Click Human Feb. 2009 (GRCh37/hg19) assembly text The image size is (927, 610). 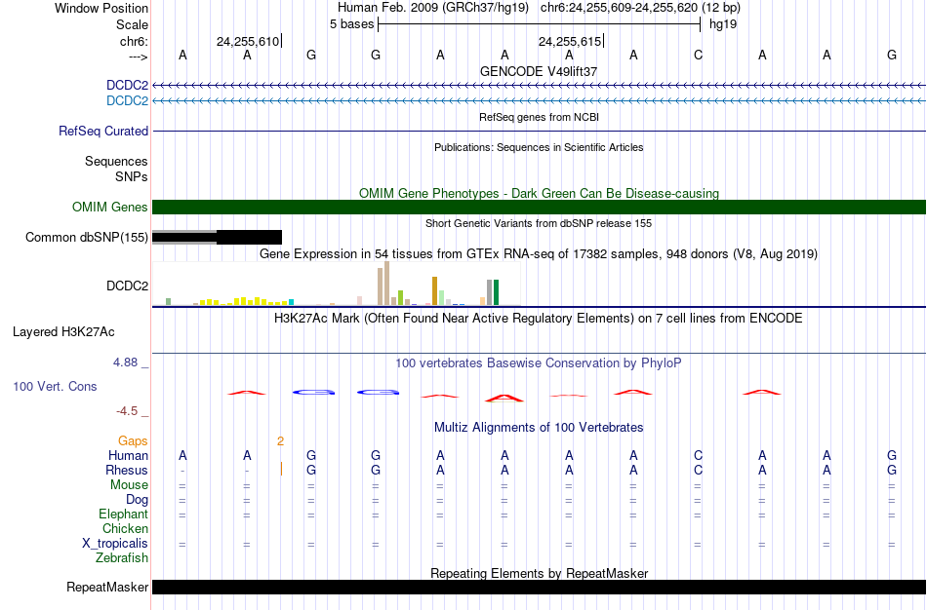pyautogui.click(x=434, y=8)
